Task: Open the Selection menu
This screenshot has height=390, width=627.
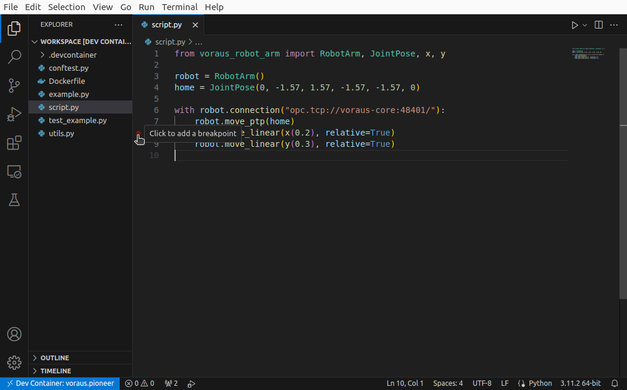Action: (67, 7)
